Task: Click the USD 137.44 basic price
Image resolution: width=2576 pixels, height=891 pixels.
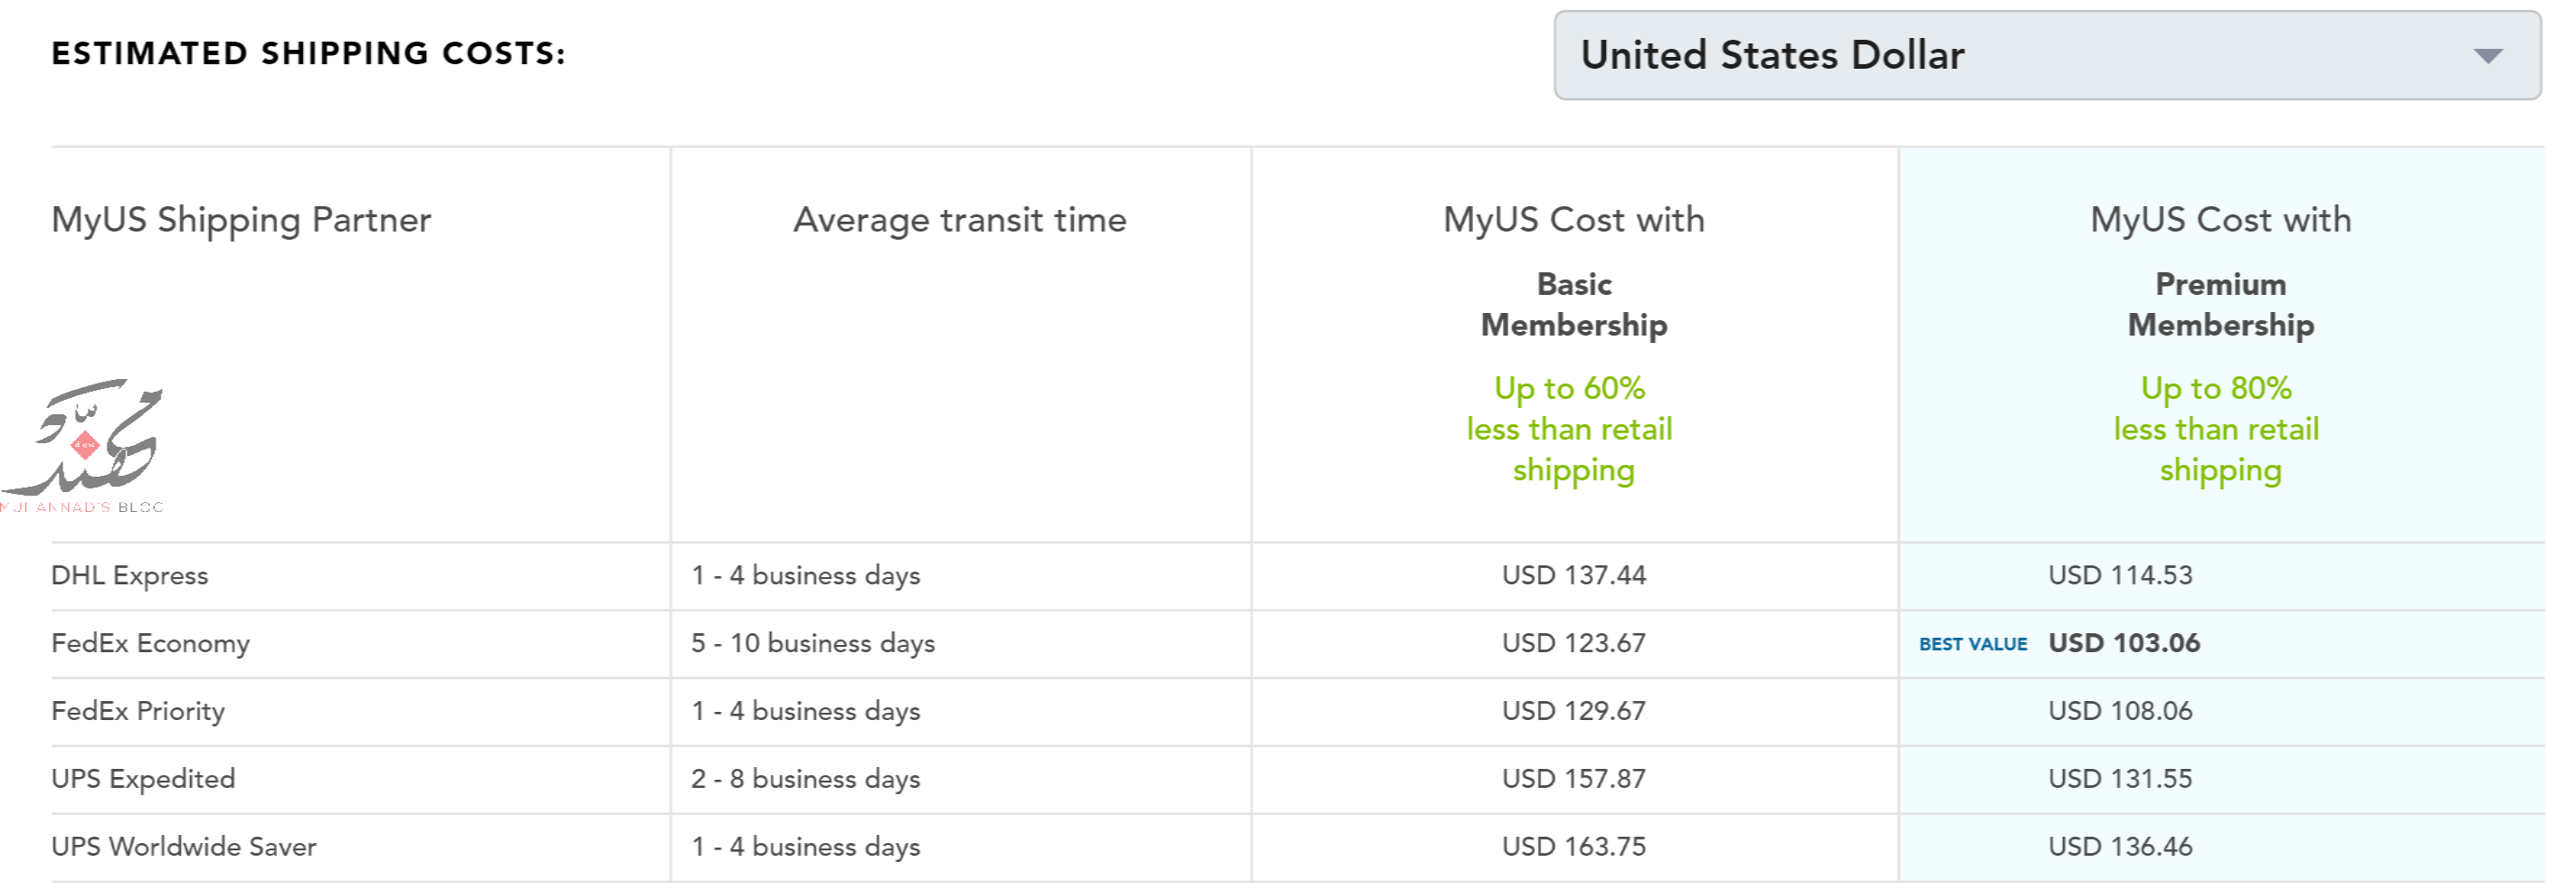Action: pyautogui.click(x=1574, y=575)
